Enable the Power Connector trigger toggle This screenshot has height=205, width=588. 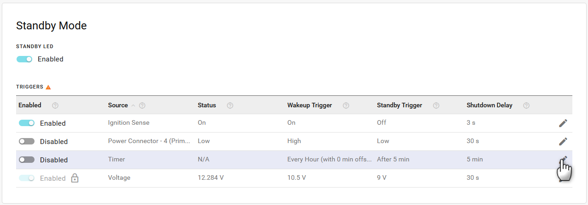pos(27,141)
